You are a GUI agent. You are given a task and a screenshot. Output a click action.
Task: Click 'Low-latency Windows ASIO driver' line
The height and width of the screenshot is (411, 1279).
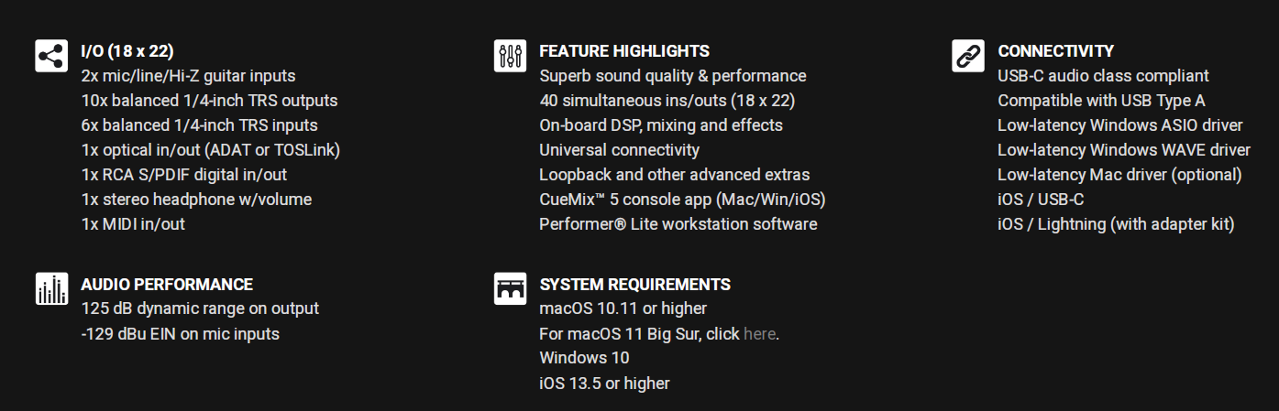(x=1120, y=125)
